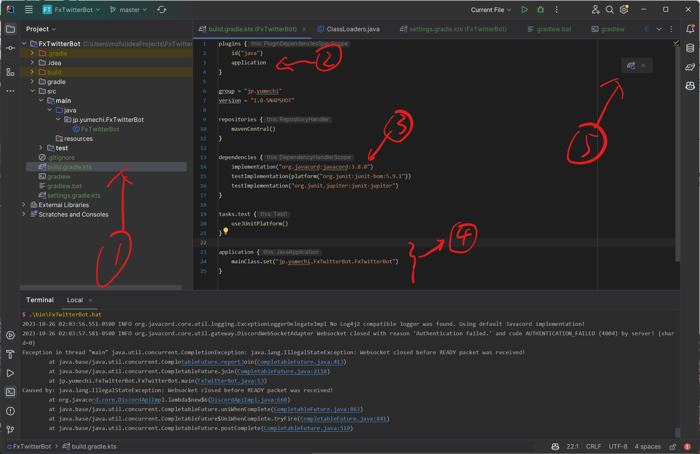Viewport: 700px width, 454px height.
Task: Run the current file with the play icon
Action: tap(524, 9)
